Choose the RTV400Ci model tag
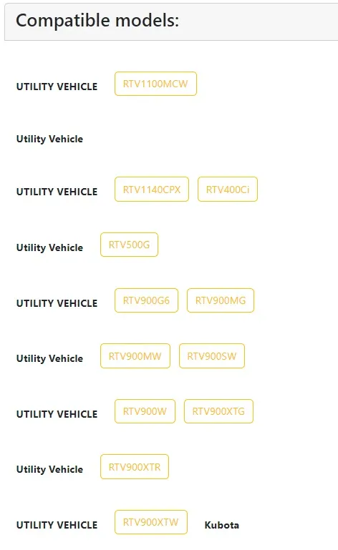 point(228,190)
